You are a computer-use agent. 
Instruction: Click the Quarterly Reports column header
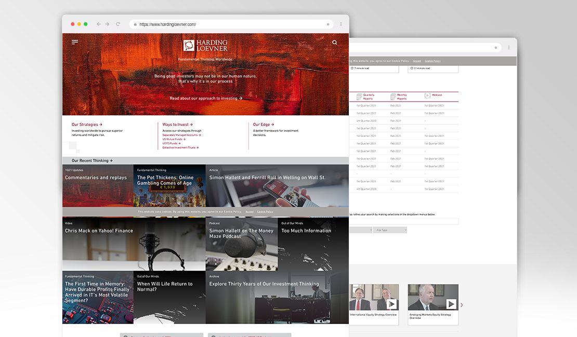(369, 96)
